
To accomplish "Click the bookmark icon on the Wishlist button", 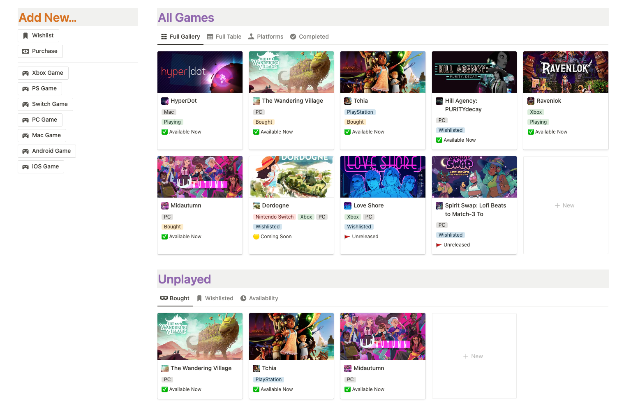I will tap(26, 35).
